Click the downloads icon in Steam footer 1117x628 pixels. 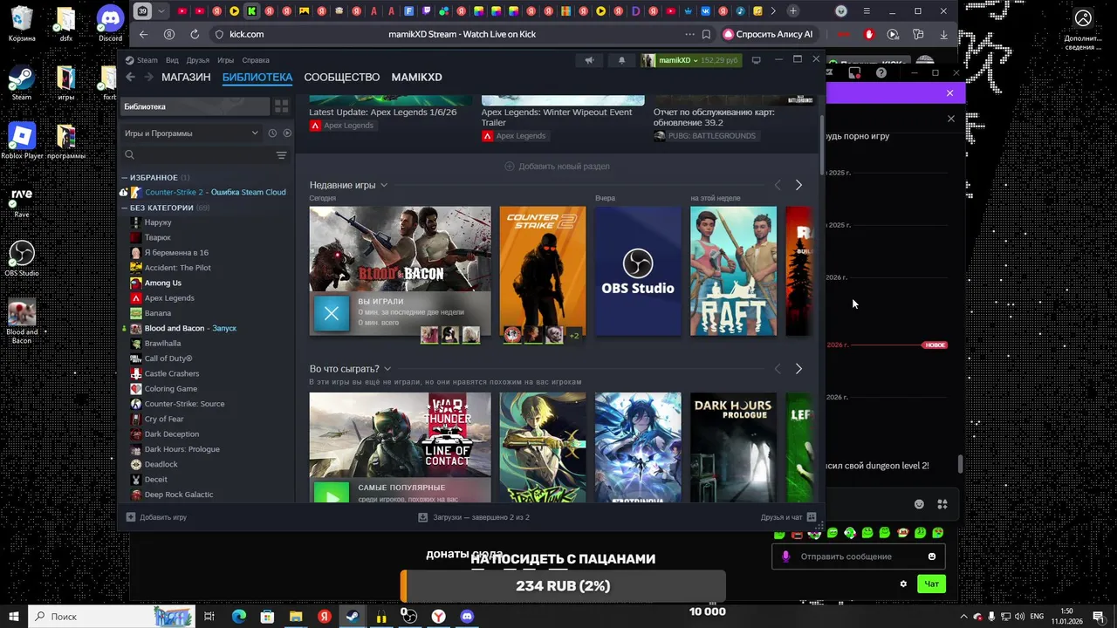coord(423,517)
